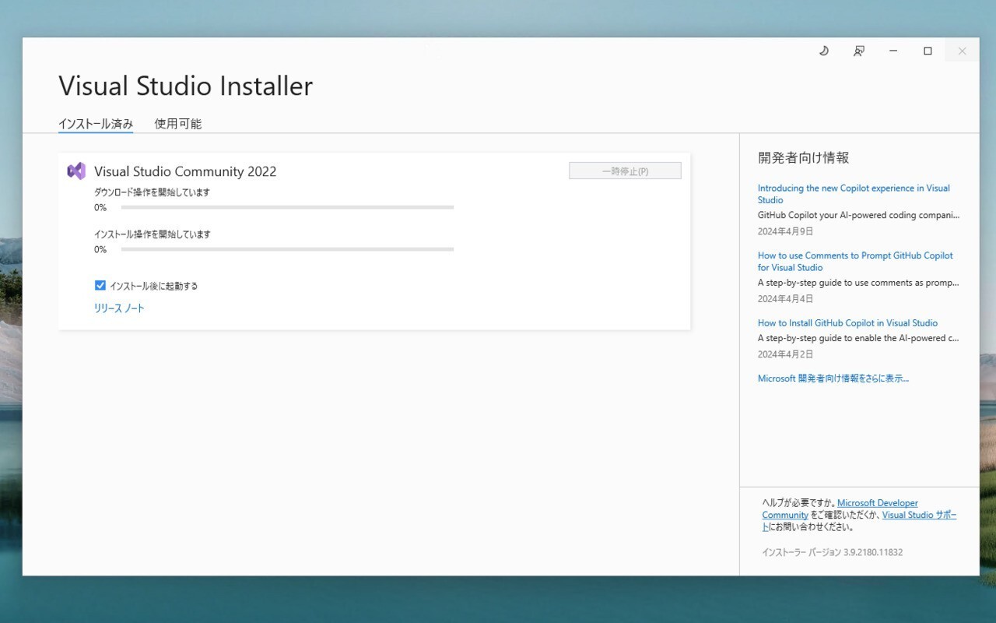Image resolution: width=996 pixels, height=623 pixels.
Task: Click the installer version number text
Action: [832, 552]
